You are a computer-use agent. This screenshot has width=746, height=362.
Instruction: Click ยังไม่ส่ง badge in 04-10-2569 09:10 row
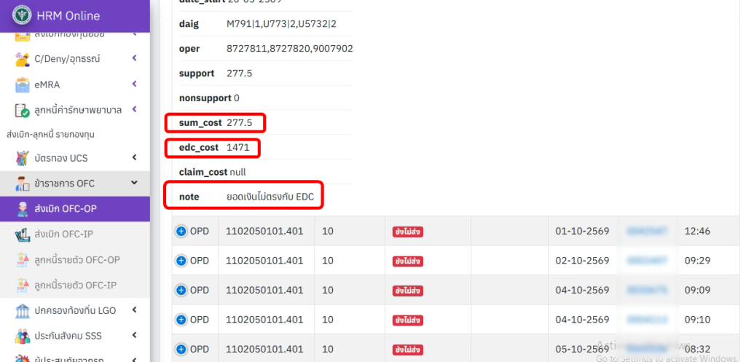tap(408, 320)
